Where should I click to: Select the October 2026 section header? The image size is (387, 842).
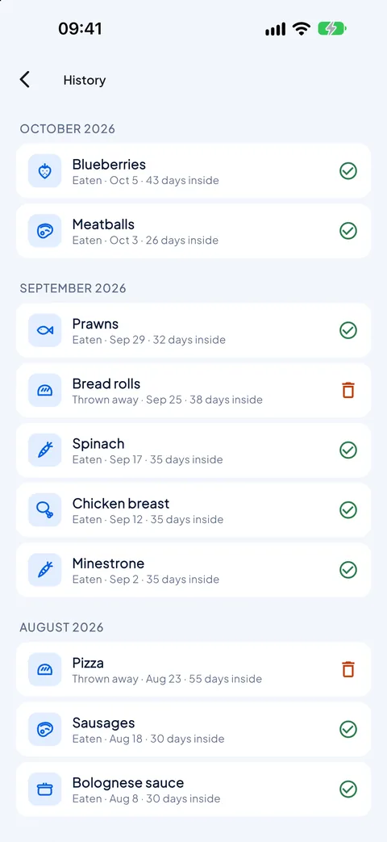pyautogui.click(x=68, y=129)
